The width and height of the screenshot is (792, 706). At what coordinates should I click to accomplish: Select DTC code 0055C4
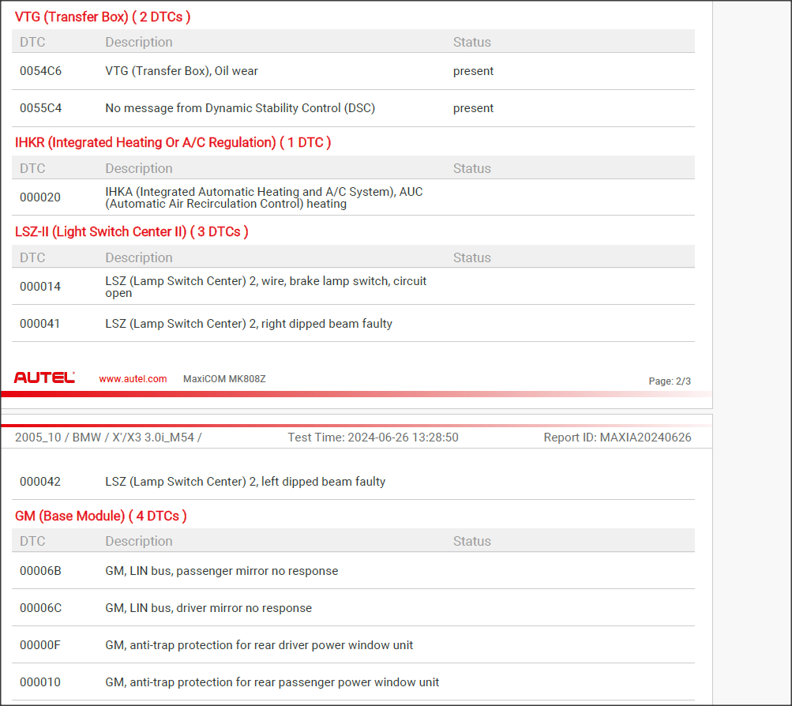(x=40, y=108)
